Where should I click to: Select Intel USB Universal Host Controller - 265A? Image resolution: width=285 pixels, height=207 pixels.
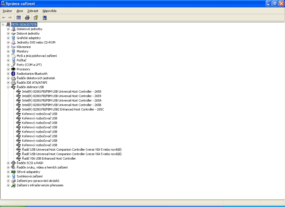62,100
